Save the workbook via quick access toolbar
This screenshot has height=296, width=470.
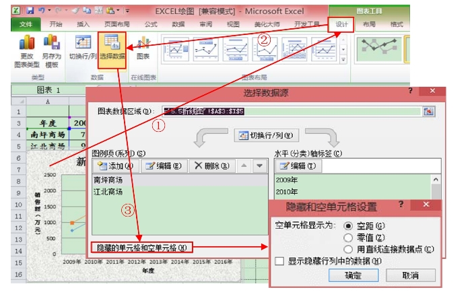pyautogui.click(x=30, y=11)
